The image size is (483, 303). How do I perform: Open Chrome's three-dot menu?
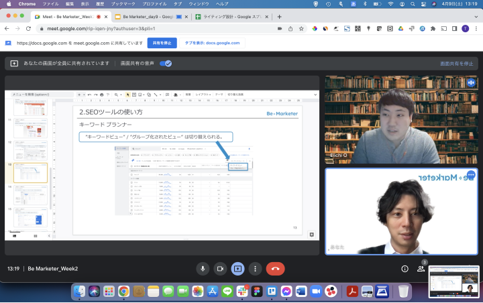[475, 29]
